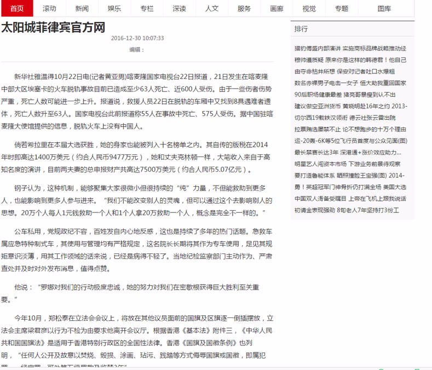Read 明星艺人闯资本市场 article
Image resolution: width=432 pixels, height=370 pixels.
click(320, 164)
